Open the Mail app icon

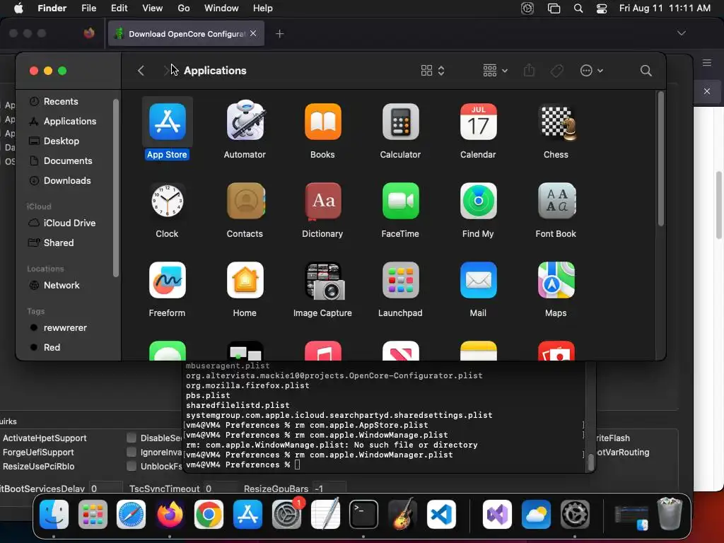click(x=479, y=280)
